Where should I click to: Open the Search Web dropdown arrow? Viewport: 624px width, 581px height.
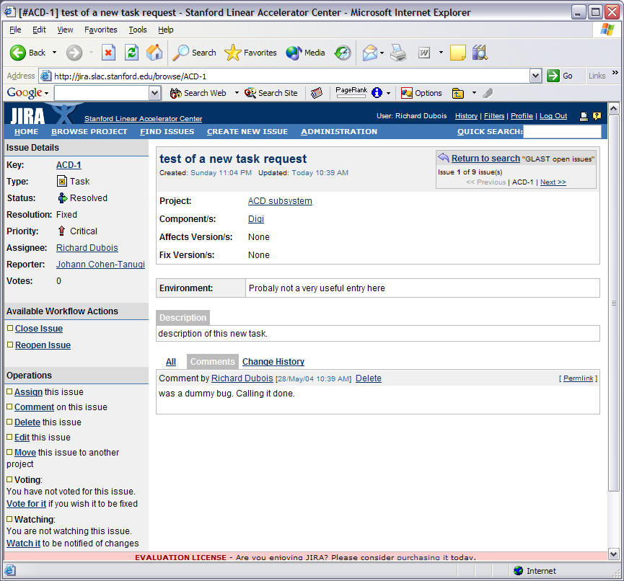coord(237,93)
